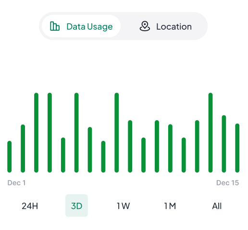248x230 pixels.
Task: Click the bar chart icon in Data Usage
Action: pyautogui.click(x=55, y=26)
